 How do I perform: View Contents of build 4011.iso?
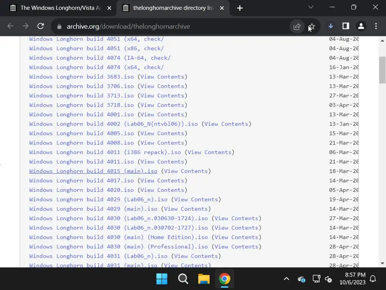pyautogui.click(x=162, y=162)
